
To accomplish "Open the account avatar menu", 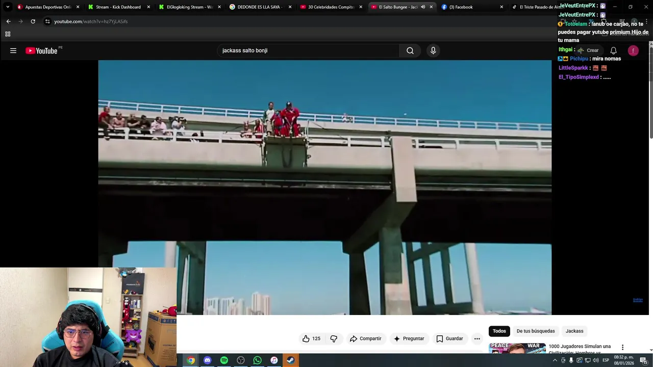I will pyautogui.click(x=633, y=50).
